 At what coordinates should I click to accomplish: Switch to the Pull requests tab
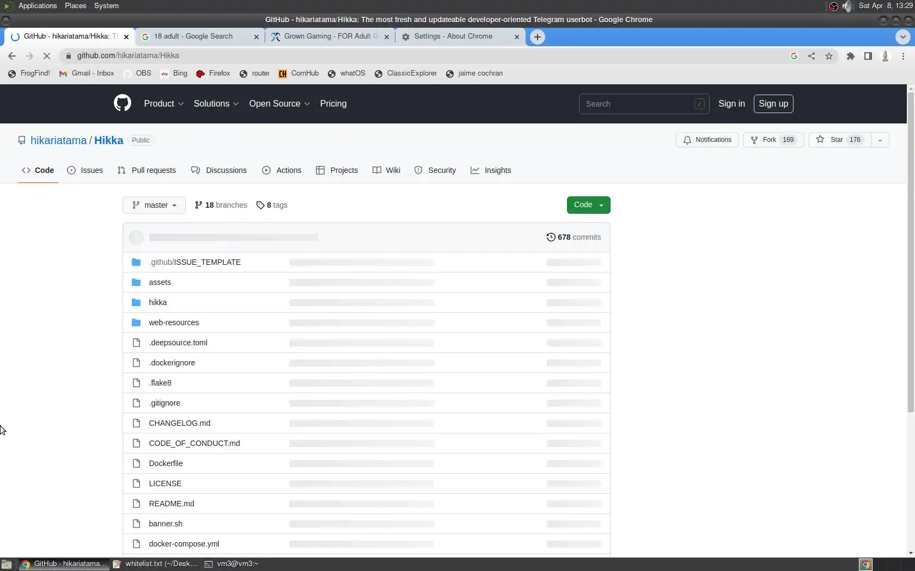(x=147, y=170)
